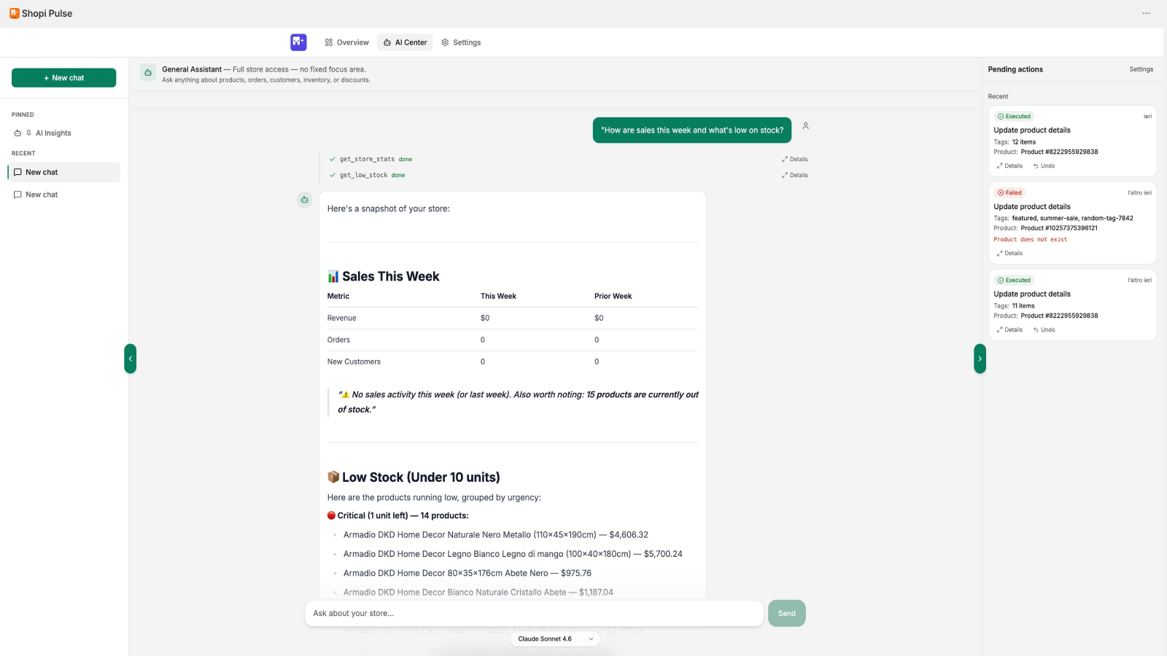Viewport: 1167px width, 656px height.
Task: Click the purple app icon beside Overview
Action: tap(298, 42)
